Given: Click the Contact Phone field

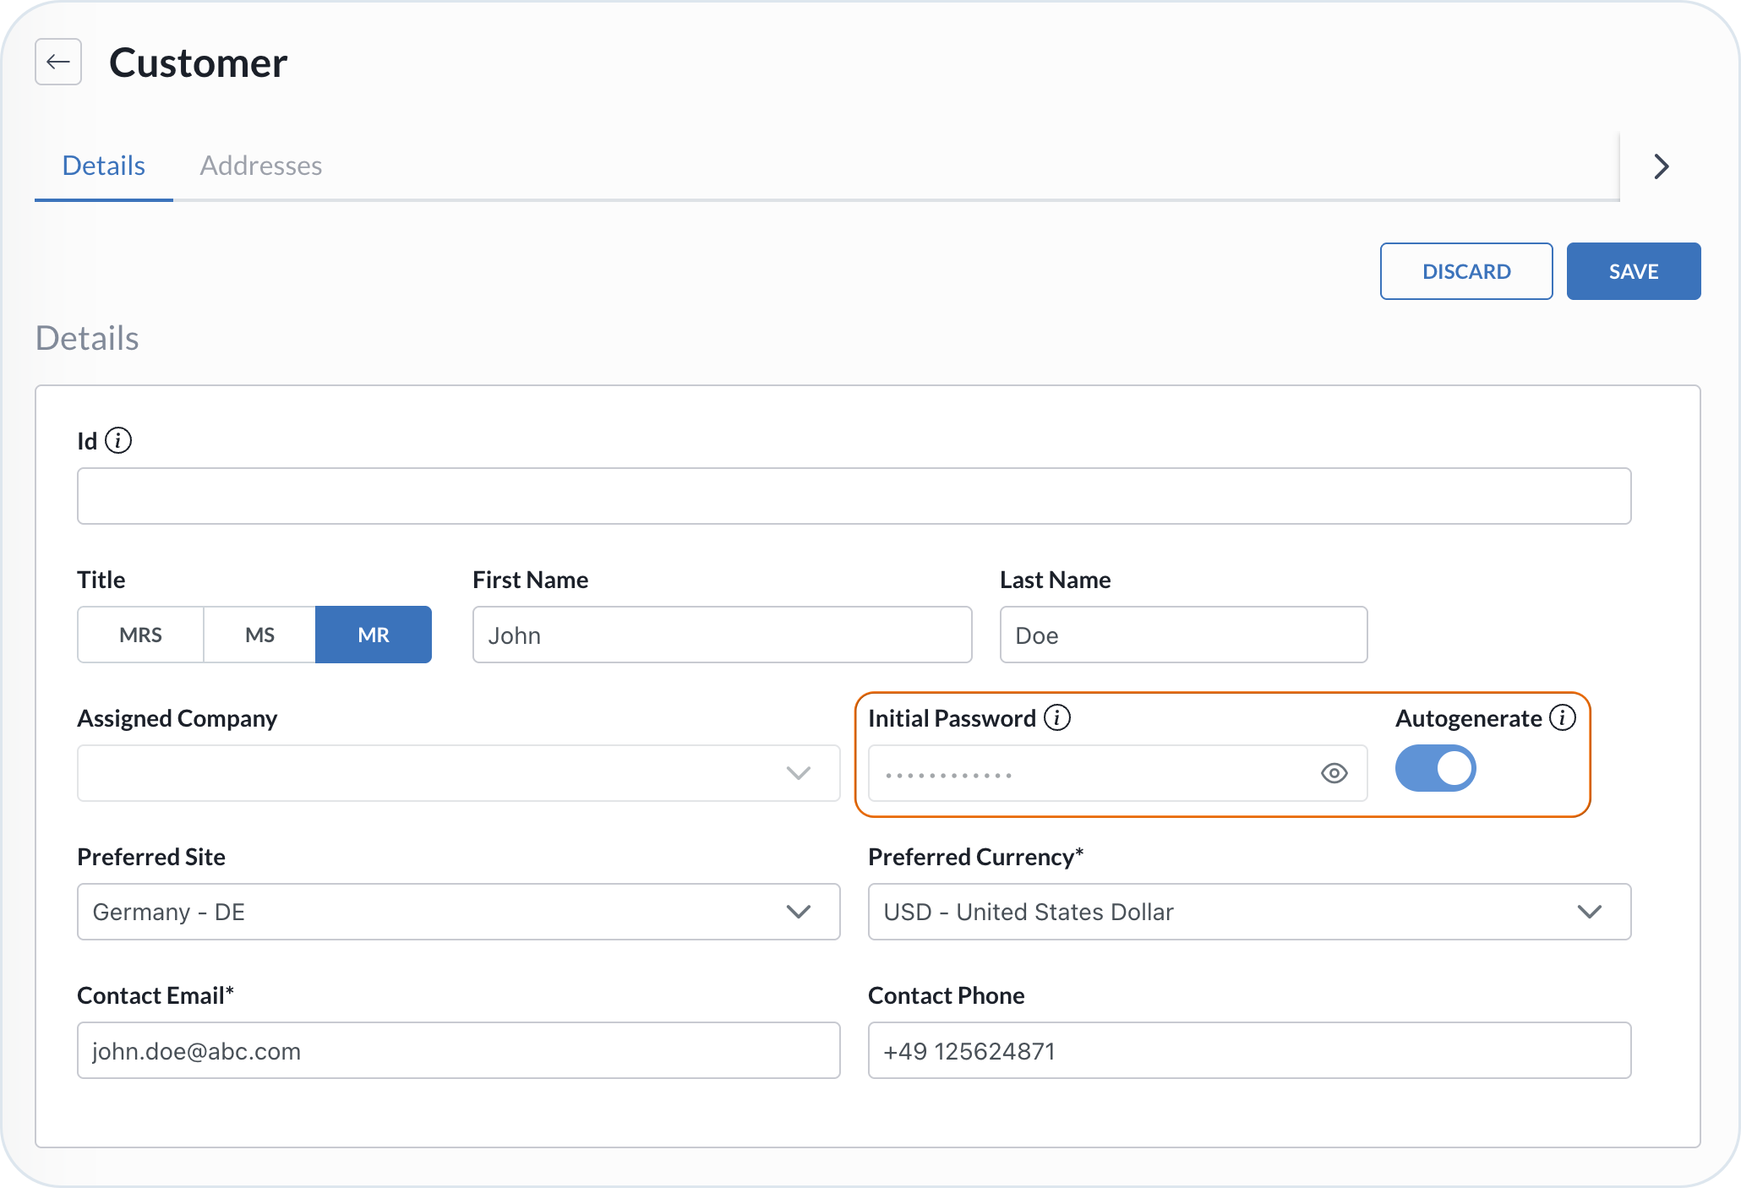Looking at the screenshot, I should 1249,1050.
